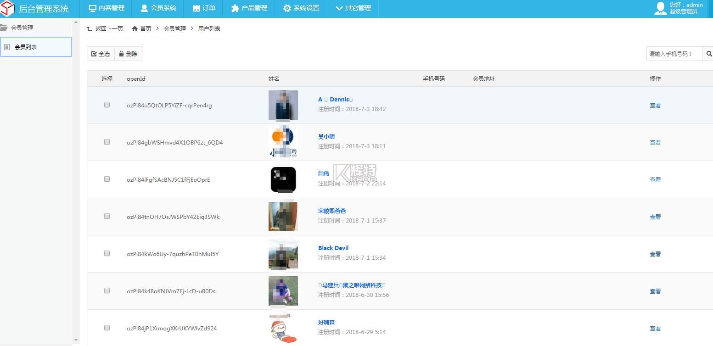The width and height of the screenshot is (713, 346).
Task: Select the checkbox for Black Devil row
Action: [x=107, y=253]
